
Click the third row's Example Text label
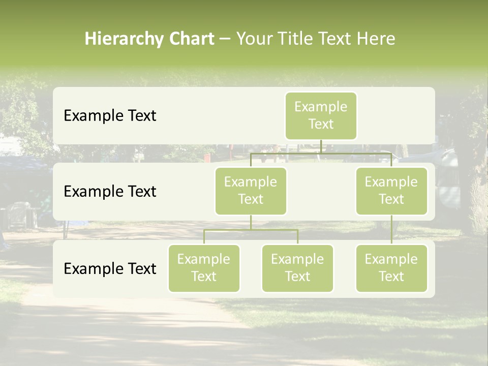(x=110, y=268)
